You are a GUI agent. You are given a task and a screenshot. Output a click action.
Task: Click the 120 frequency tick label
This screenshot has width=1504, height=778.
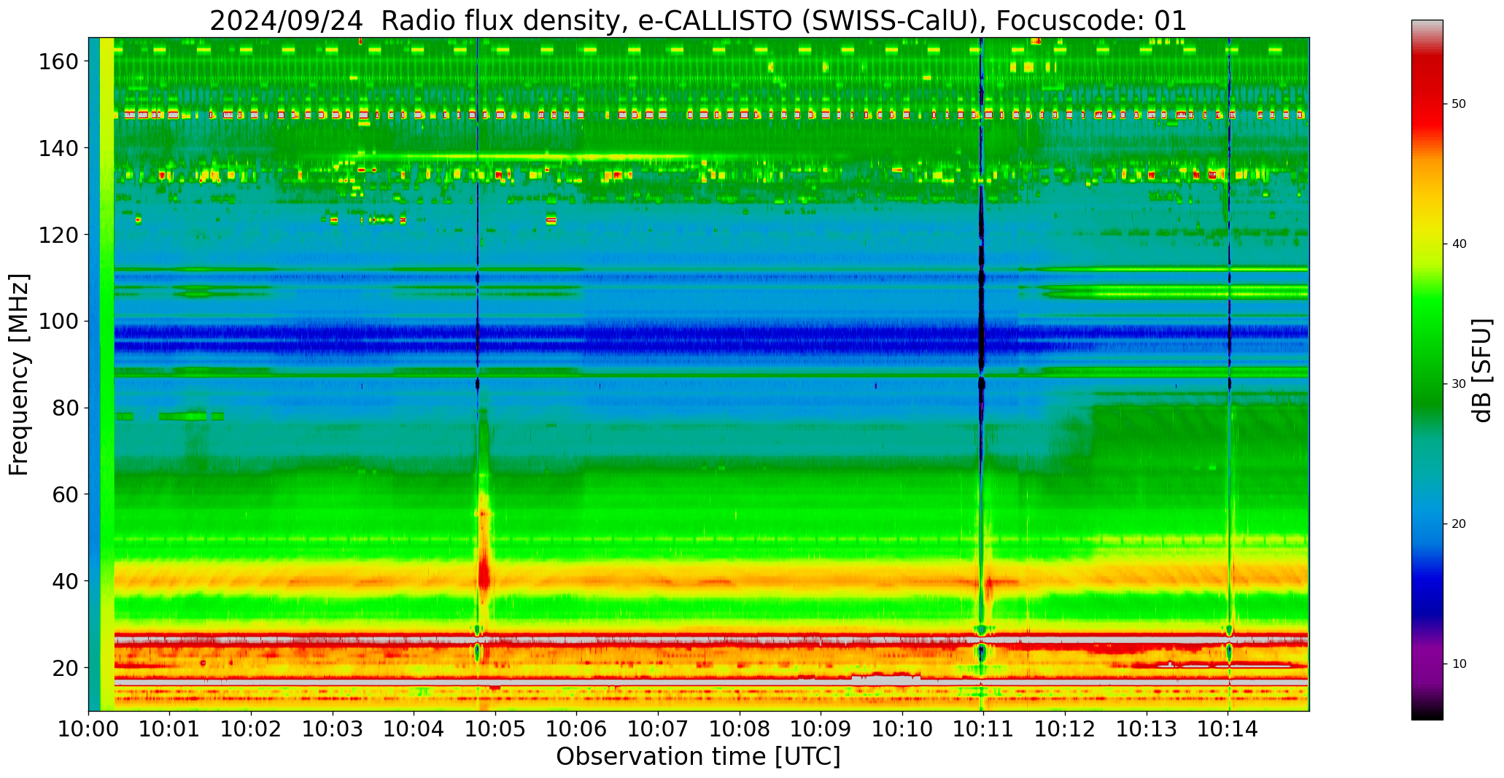click(58, 235)
